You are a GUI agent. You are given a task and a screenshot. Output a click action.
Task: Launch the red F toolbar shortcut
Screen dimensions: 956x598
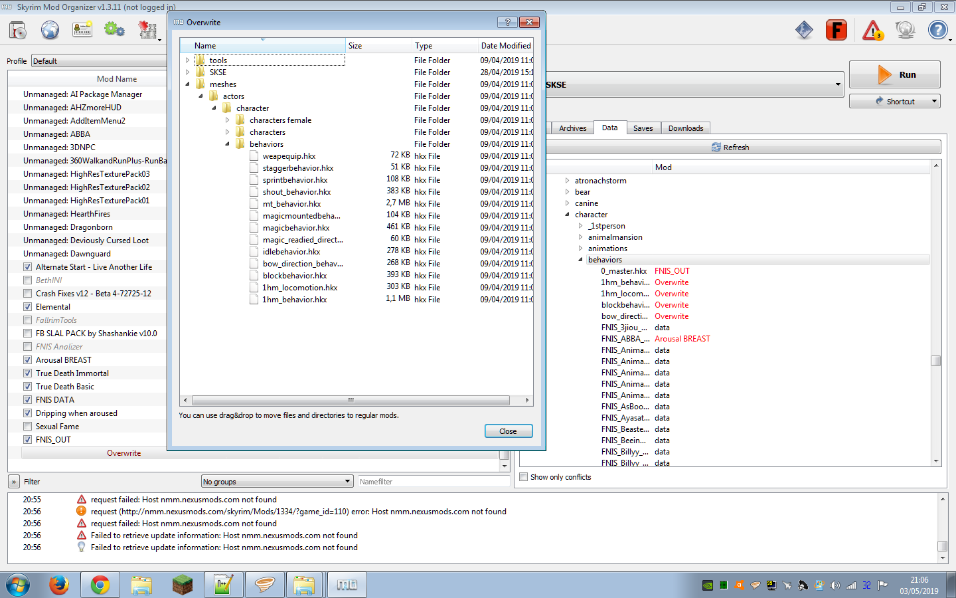coord(836,30)
